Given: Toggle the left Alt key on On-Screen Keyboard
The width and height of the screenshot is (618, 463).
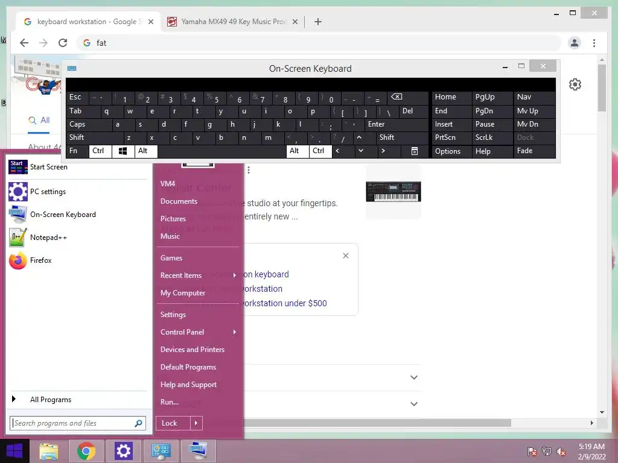Looking at the screenshot, I should [146, 151].
